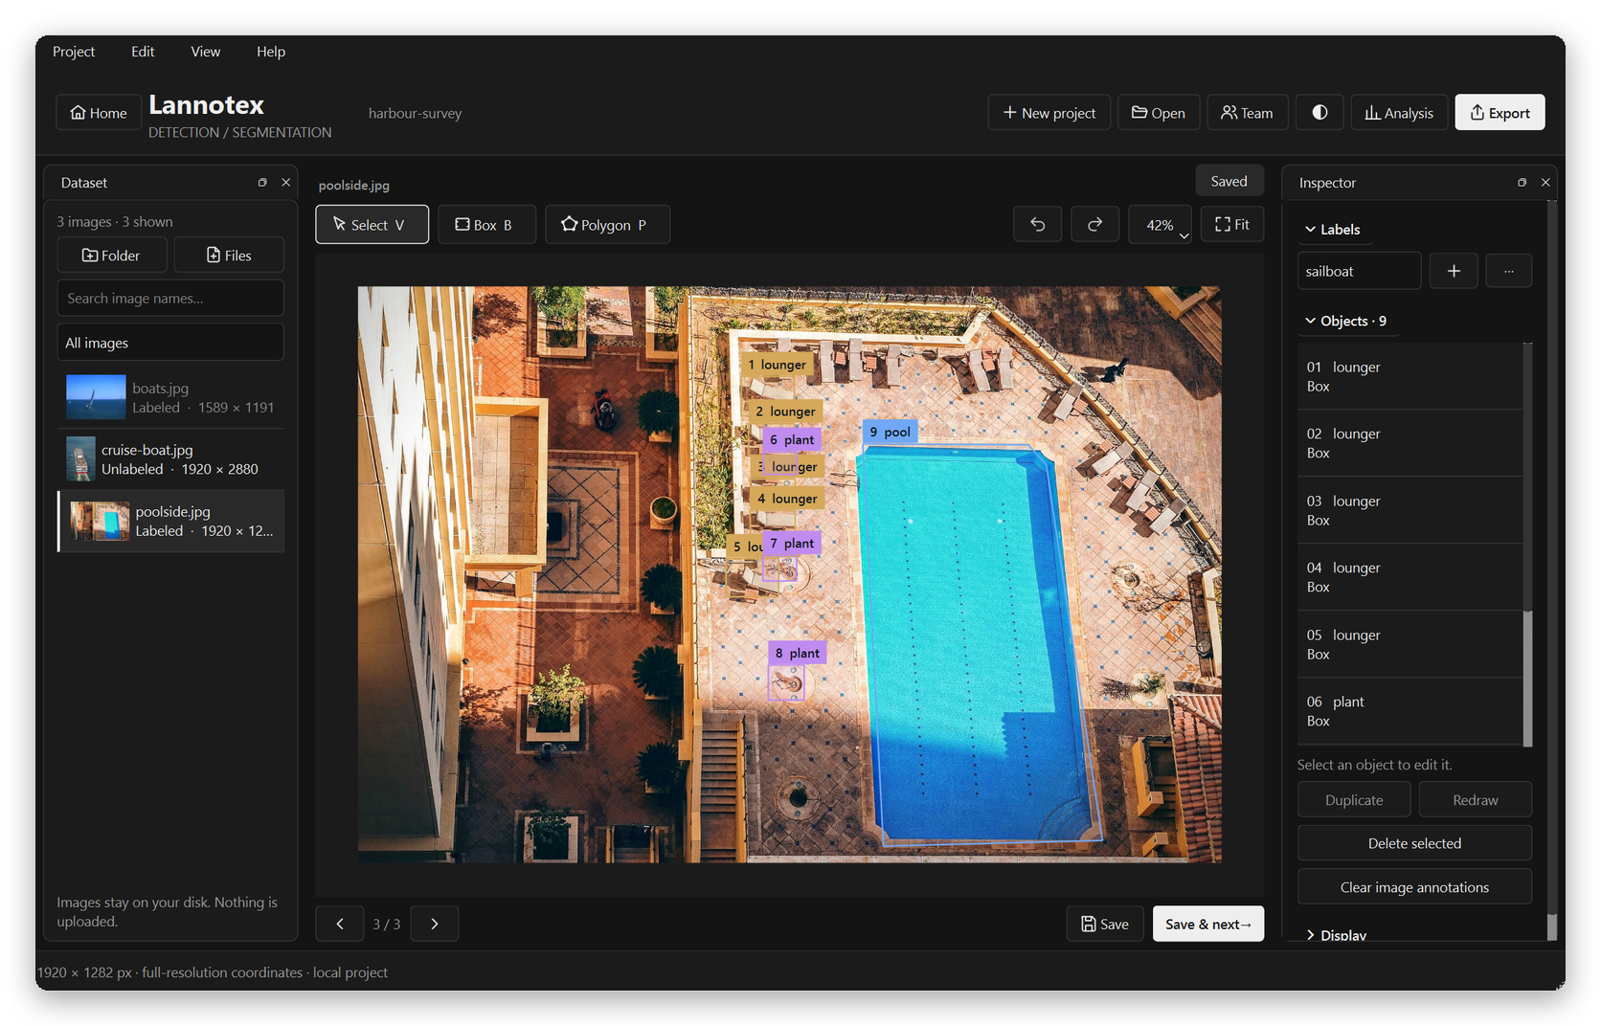This screenshot has width=1601, height=1026.
Task: Open the Project menu
Action: [x=74, y=52]
